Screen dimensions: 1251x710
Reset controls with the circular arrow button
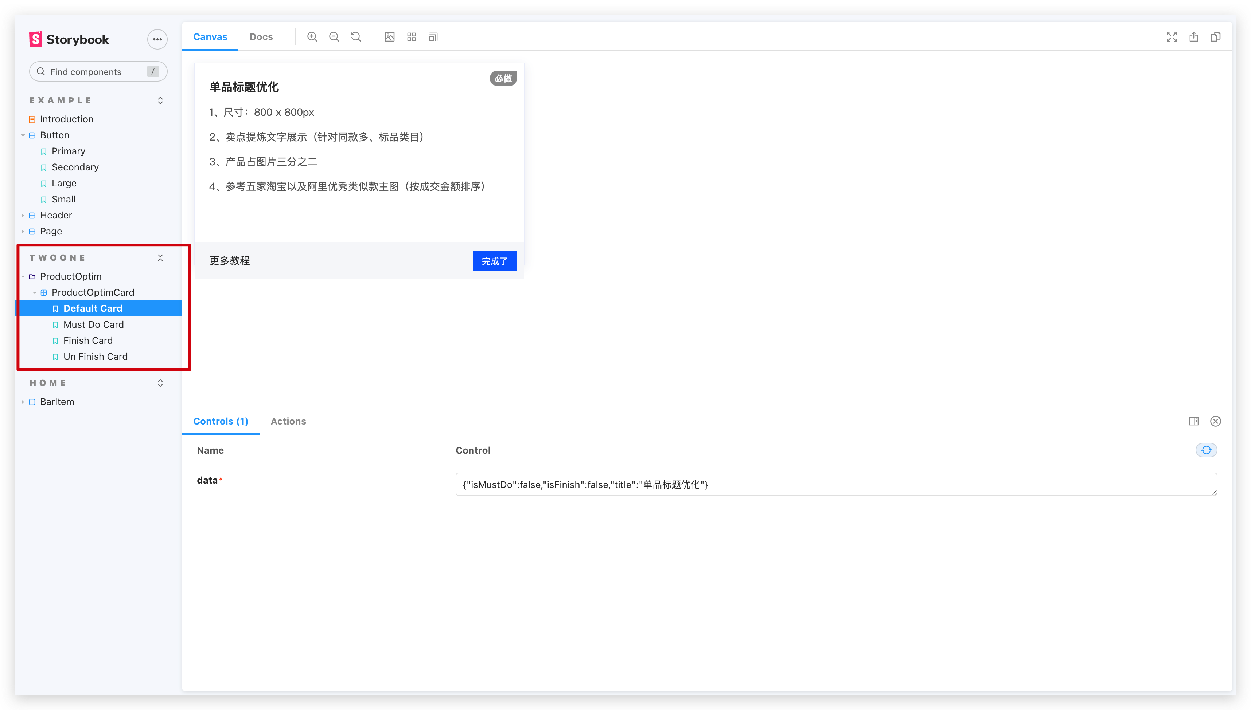(x=1206, y=450)
